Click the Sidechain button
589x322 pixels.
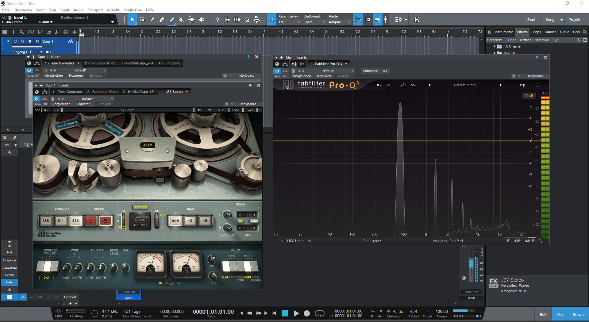(371, 71)
